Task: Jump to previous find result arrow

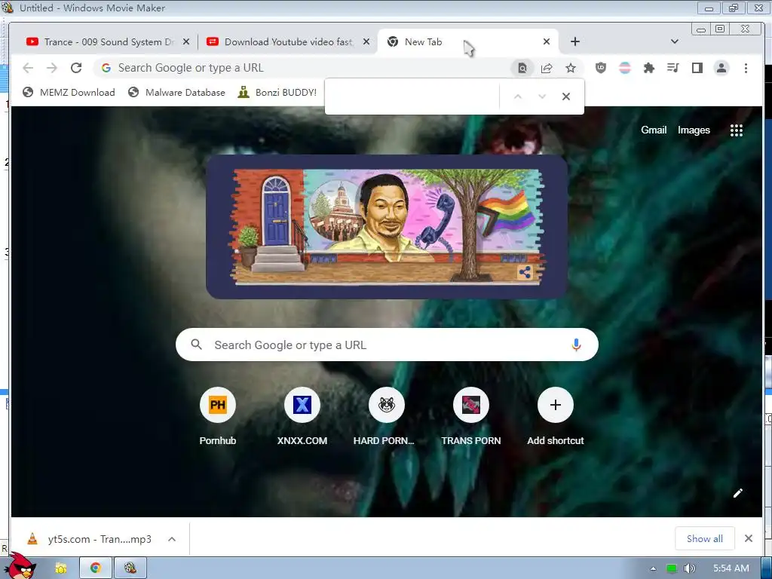Action: click(517, 96)
